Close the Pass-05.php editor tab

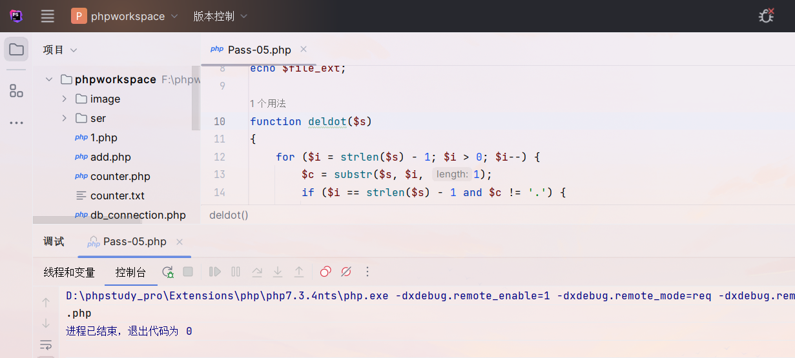(x=304, y=49)
